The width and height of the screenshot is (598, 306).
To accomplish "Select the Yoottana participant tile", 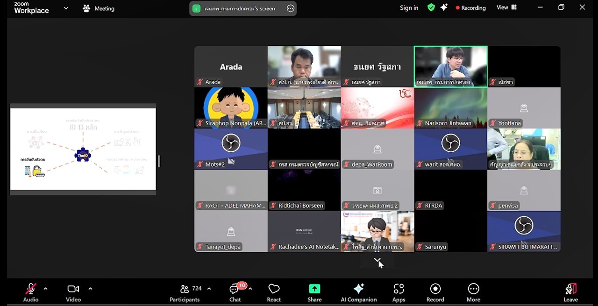I will tap(524, 107).
